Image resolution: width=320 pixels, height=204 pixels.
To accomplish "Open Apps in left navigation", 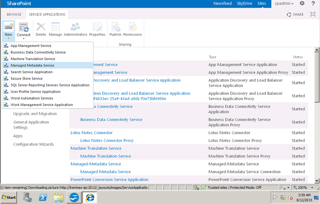I will (x=18, y=136).
